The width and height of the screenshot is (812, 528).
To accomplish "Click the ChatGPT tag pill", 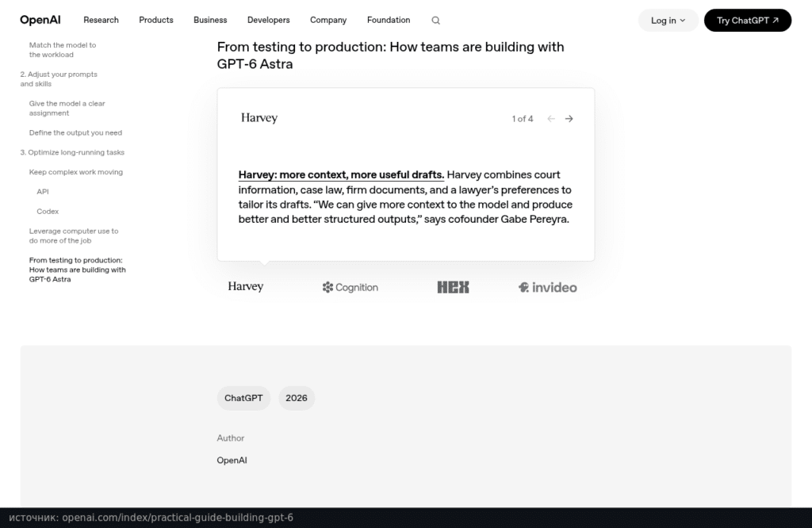I will [243, 398].
